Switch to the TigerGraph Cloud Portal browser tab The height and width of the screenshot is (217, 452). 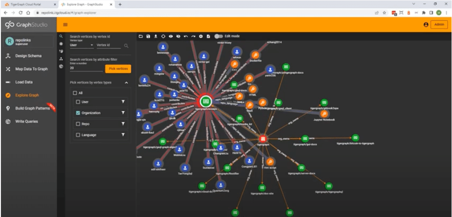pyautogui.click(x=29, y=4)
